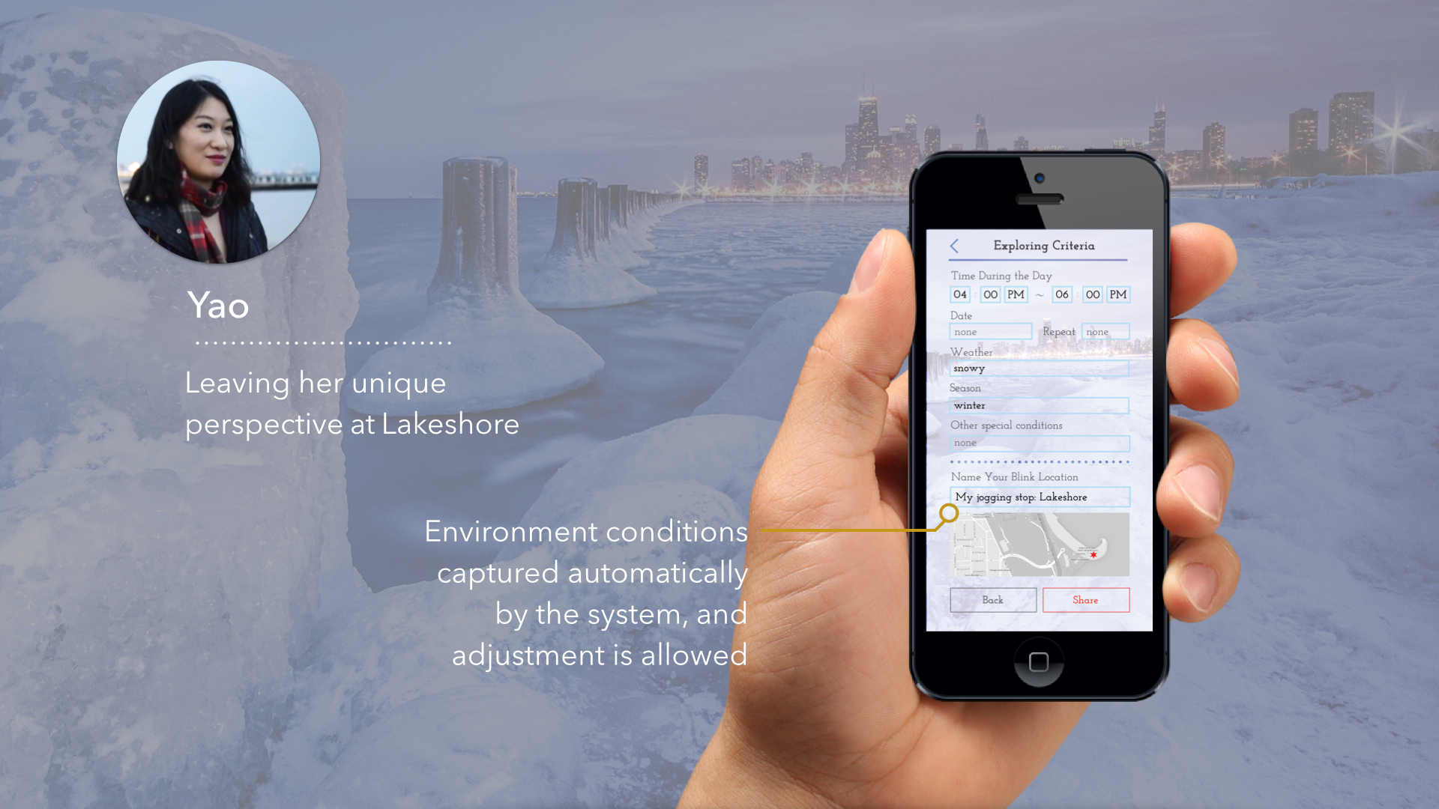Enable the Repeat date option
The image size is (1439, 809).
(x=1100, y=332)
